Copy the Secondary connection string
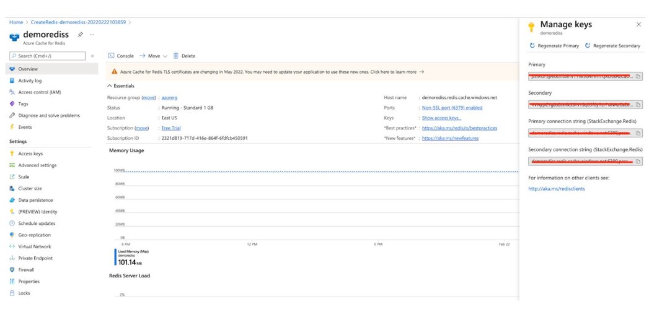This screenshot has width=649, height=335. pyautogui.click(x=638, y=162)
